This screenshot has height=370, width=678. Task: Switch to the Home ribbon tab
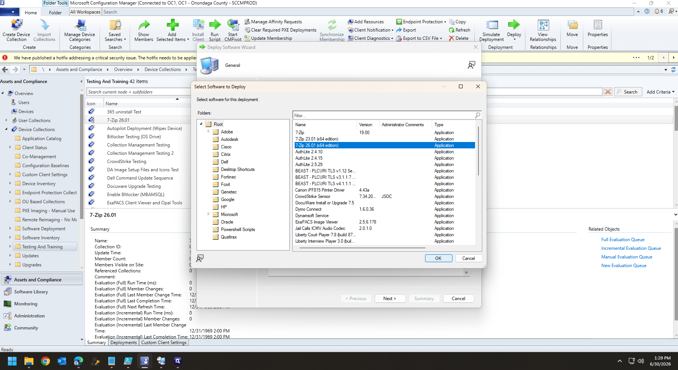tap(31, 12)
